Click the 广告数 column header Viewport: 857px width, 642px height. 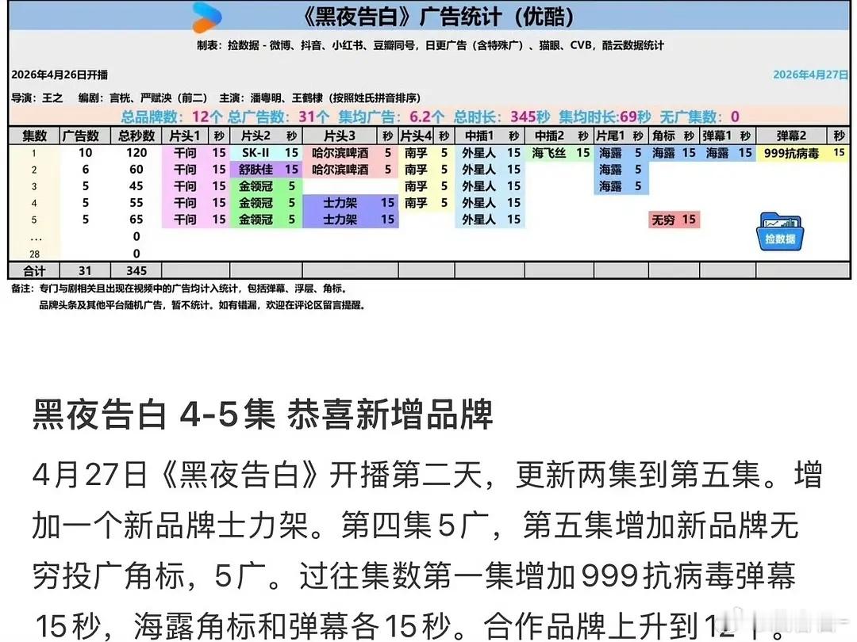85,136
